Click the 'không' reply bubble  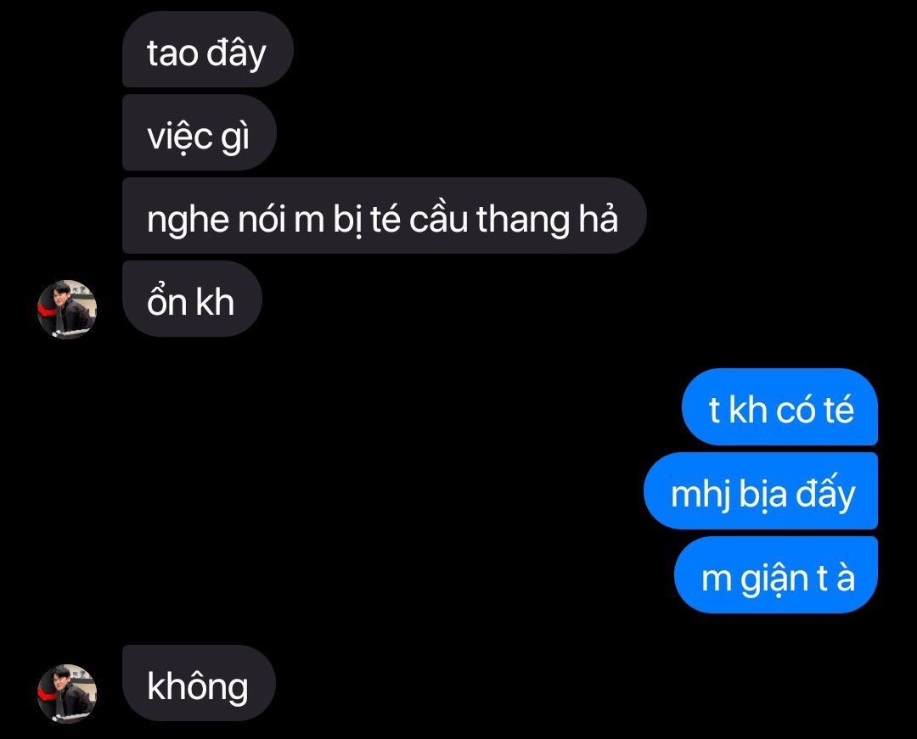coord(199,683)
